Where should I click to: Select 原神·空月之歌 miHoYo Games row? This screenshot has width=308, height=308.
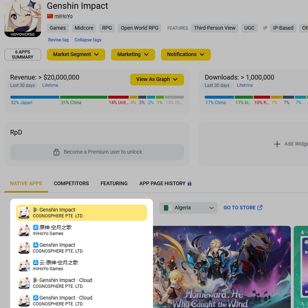click(x=81, y=230)
